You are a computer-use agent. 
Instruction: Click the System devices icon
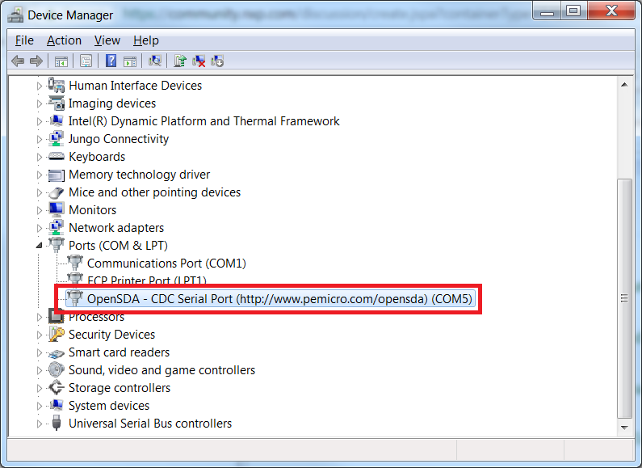(x=56, y=405)
